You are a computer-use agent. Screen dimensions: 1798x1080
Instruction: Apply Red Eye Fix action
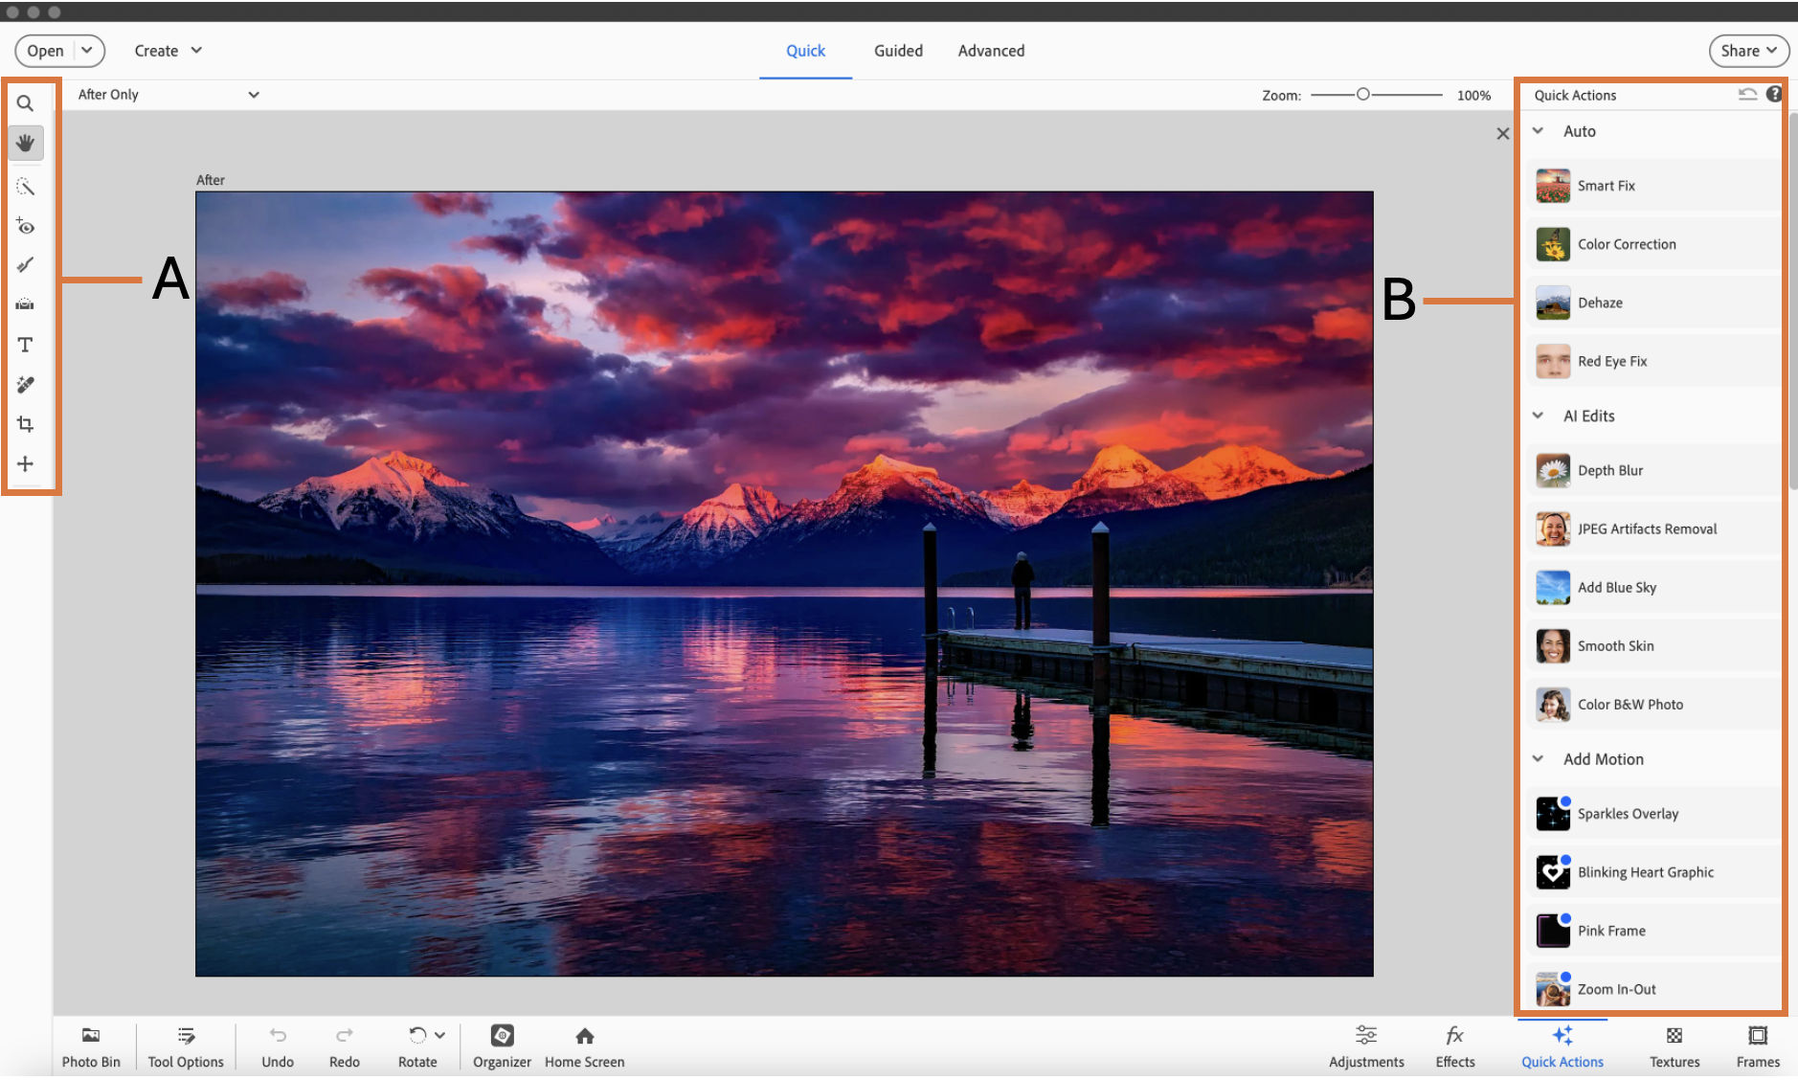[x=1654, y=361]
